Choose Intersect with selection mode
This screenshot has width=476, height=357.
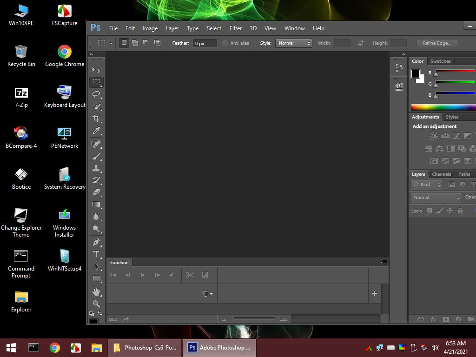(157, 43)
